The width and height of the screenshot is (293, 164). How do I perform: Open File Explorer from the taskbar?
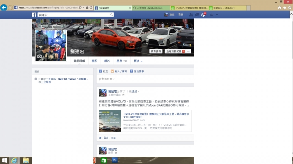(26, 160)
